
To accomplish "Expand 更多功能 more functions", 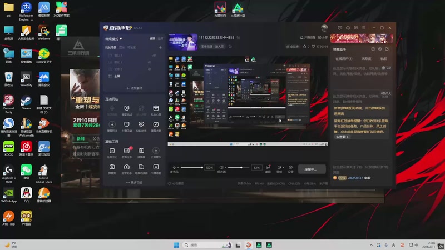I will click(x=134, y=182).
